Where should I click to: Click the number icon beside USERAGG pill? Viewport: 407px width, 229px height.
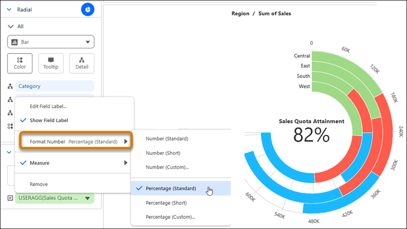(x=10, y=198)
